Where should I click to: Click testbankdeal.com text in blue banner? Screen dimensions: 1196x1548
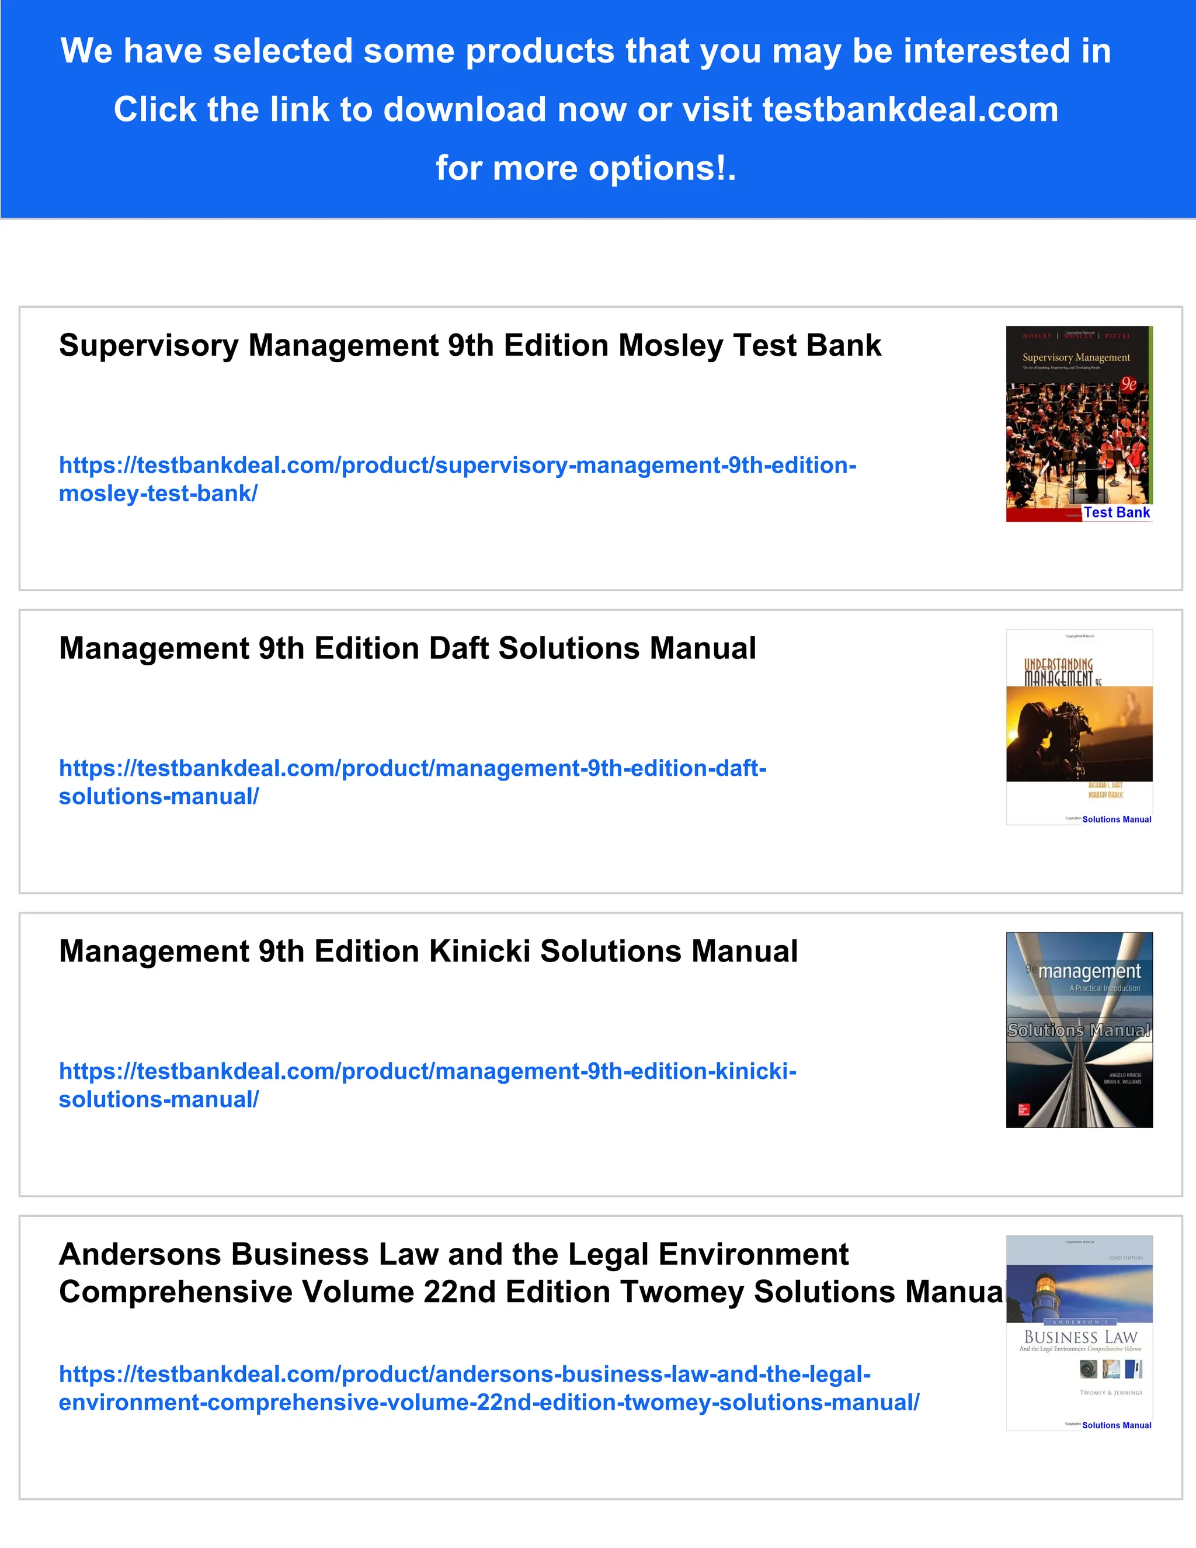[x=910, y=110]
